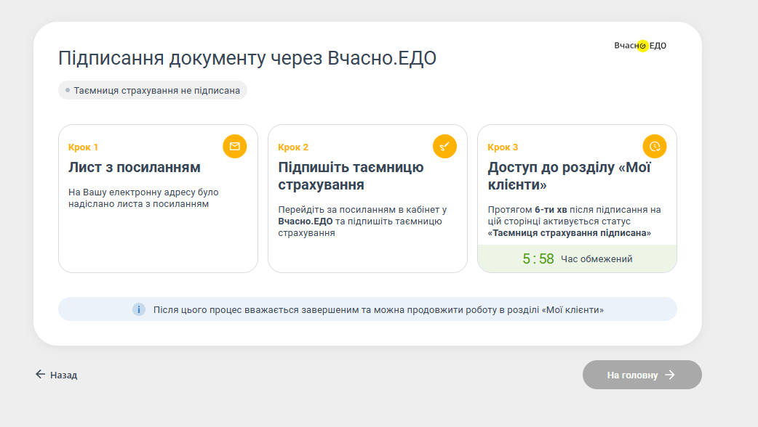
Task: Select the 'Лист з посиланням' step heading
Action: (134, 168)
